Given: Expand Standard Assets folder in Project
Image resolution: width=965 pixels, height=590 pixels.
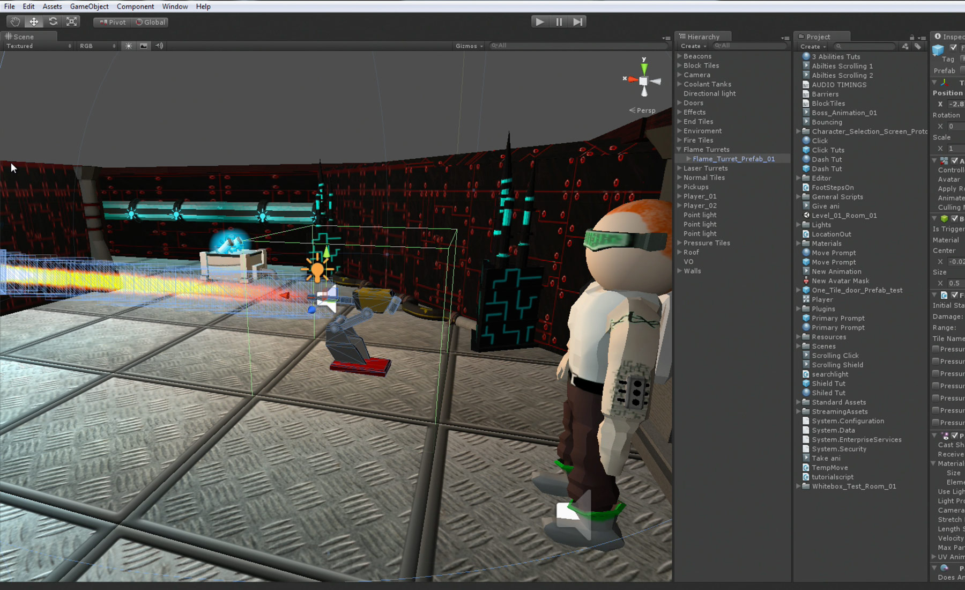Looking at the screenshot, I should 798,402.
